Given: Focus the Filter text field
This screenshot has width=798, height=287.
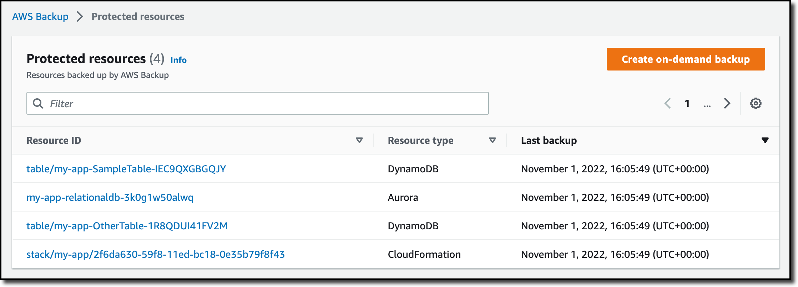Looking at the screenshot, I should [x=264, y=103].
